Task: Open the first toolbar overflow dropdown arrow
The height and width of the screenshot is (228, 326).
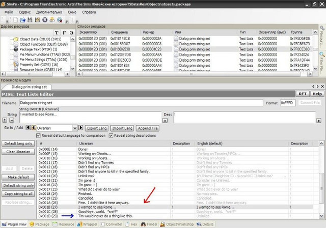Action: (7, 21)
